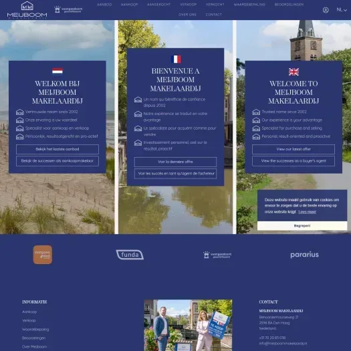351x351 pixels.
Task: Open the user account icon
Action: pos(326,10)
